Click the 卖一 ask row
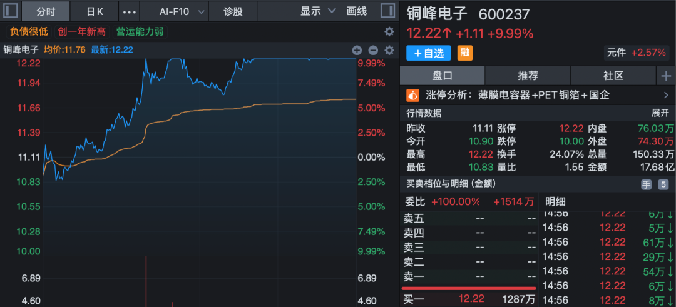Screen dimensions: 676x307 click(x=469, y=276)
